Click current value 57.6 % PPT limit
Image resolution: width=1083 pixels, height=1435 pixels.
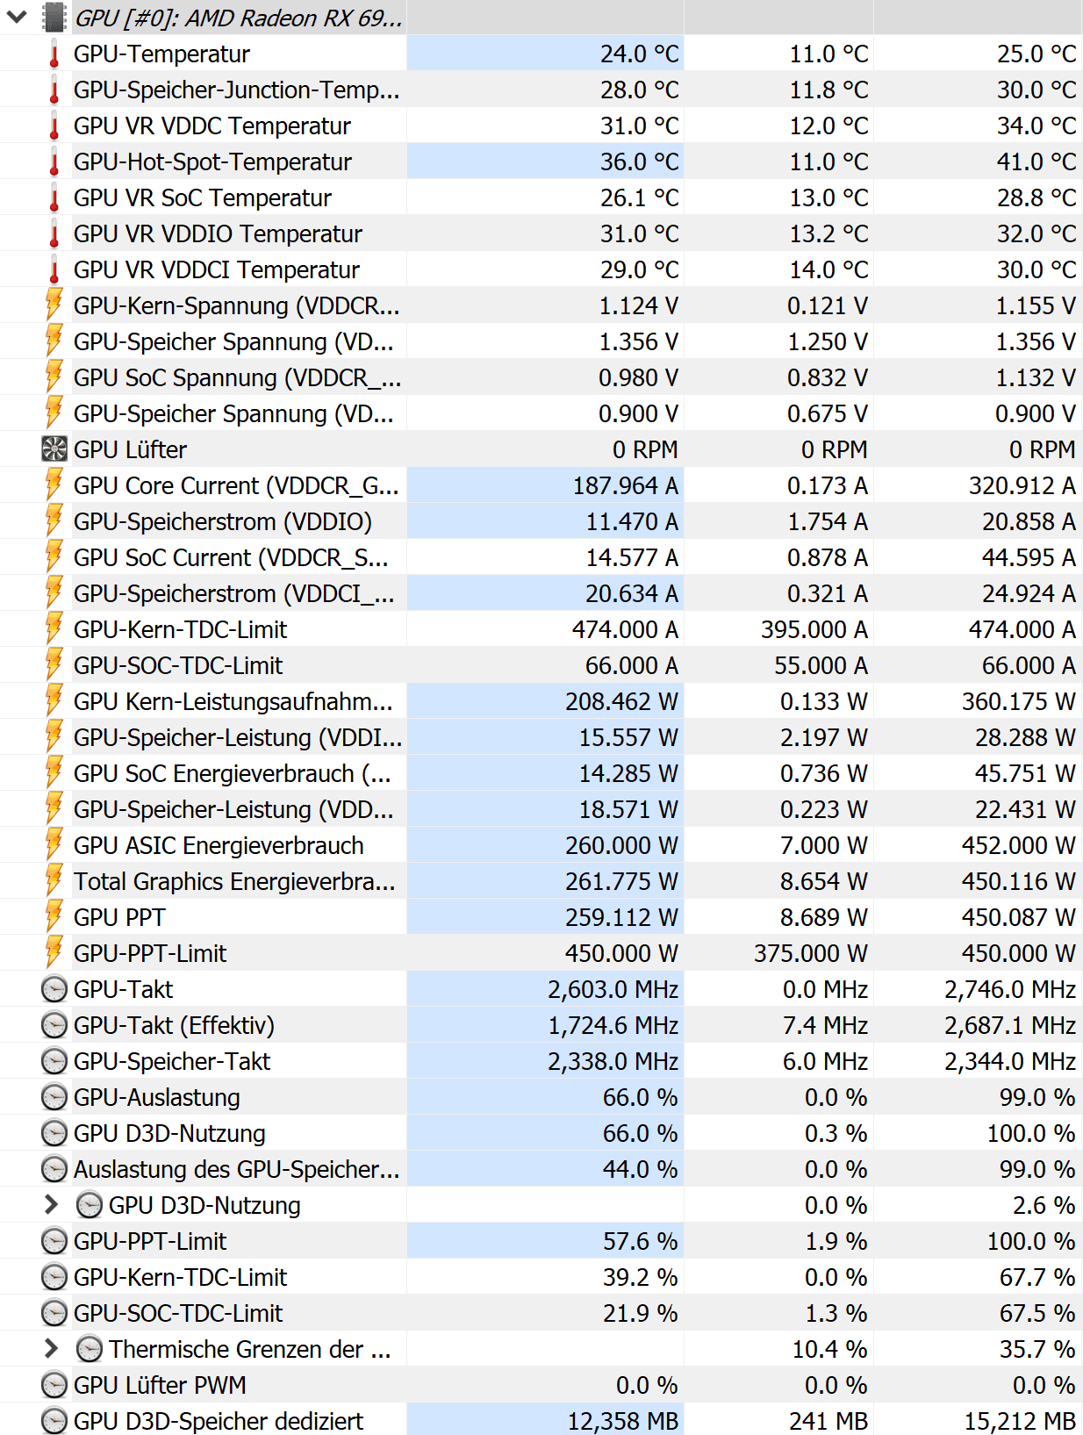coord(641,1241)
